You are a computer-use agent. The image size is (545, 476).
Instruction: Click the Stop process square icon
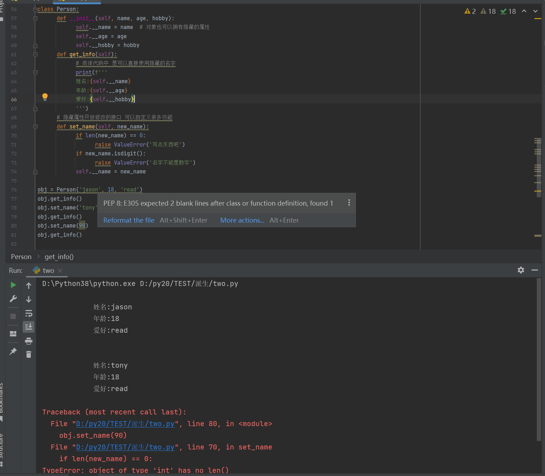coord(13,316)
